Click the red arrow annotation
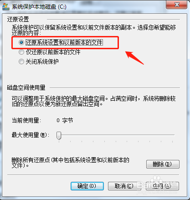This screenshot has width=190, height=200. (x=134, y=58)
